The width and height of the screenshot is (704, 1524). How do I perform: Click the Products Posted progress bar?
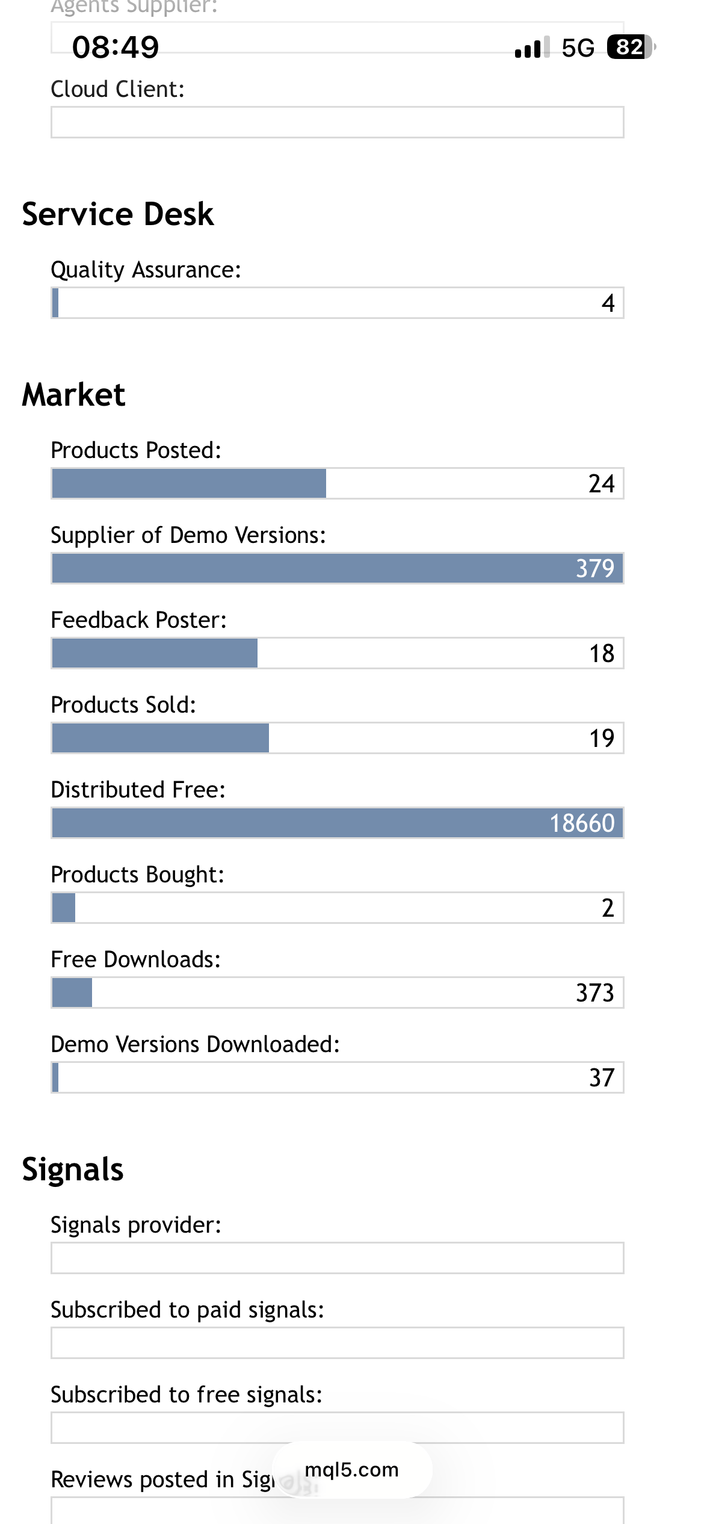pyautogui.click(x=337, y=483)
